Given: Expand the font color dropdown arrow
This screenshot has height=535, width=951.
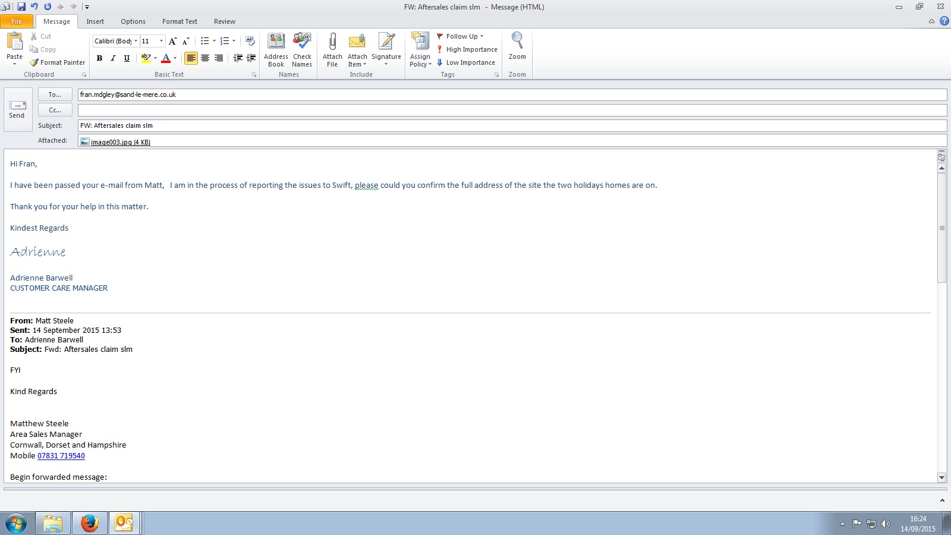Looking at the screenshot, I should tap(175, 58).
